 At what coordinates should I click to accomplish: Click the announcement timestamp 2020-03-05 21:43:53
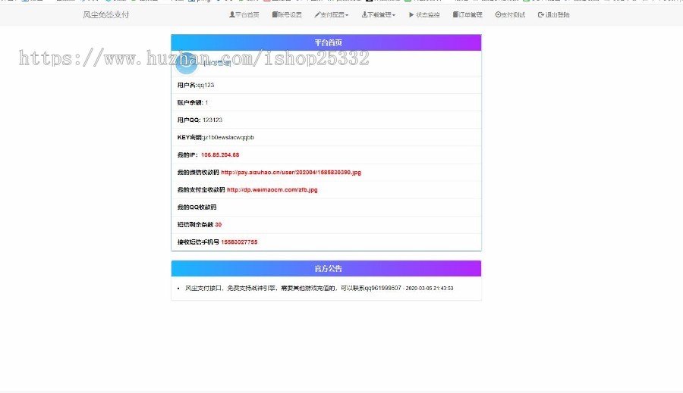tap(430, 289)
